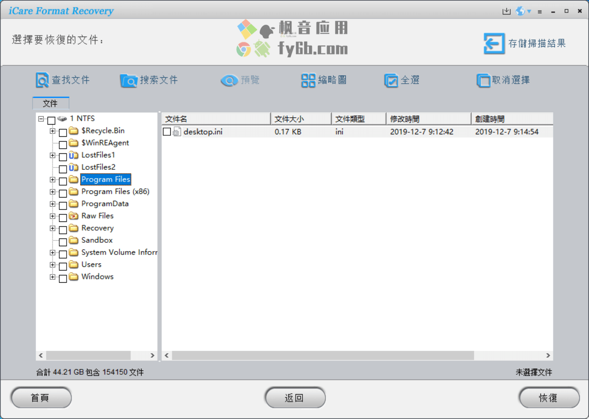This screenshot has height=419, width=589.
Task: Click the Deselect (取消選擇) icon
Action: 483,80
